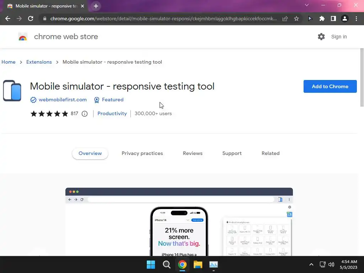Open the tab search dropdown arrow
364x273 pixels.
307,5
